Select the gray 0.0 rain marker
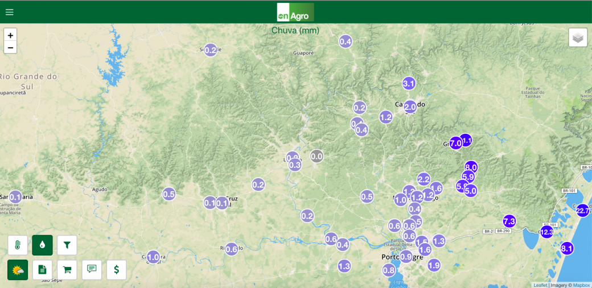The height and width of the screenshot is (288, 592). [x=316, y=156]
